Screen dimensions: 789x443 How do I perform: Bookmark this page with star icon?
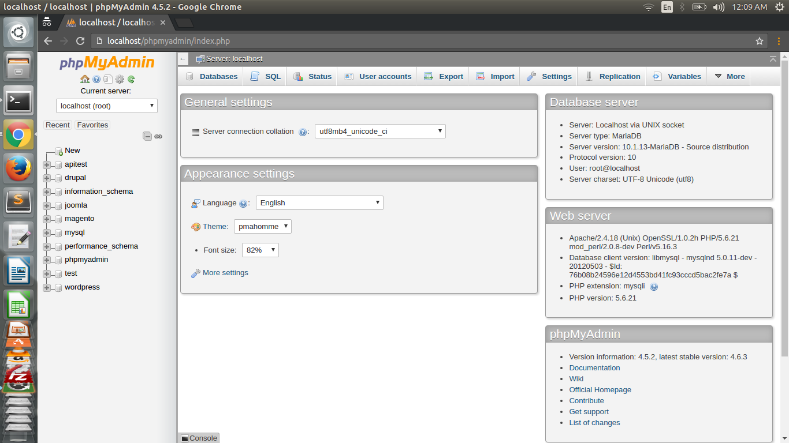coord(760,41)
